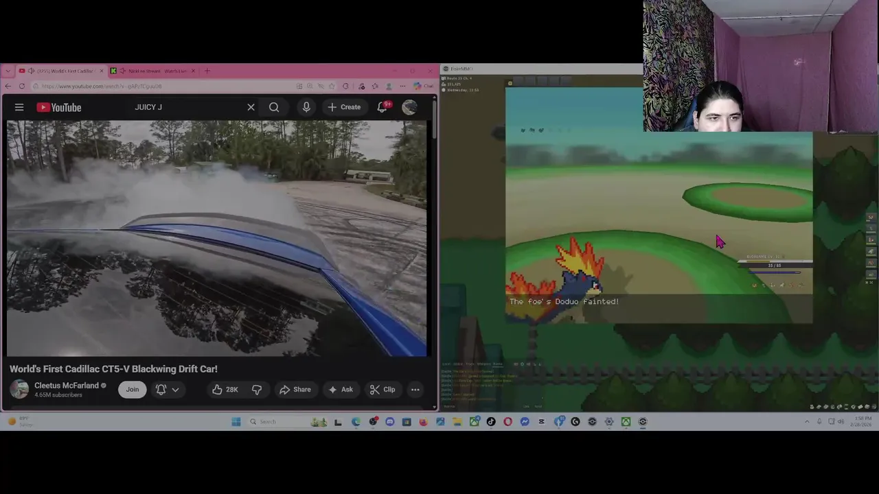Clear the JUICY J search text
This screenshot has height=494, width=879.
coord(251,107)
